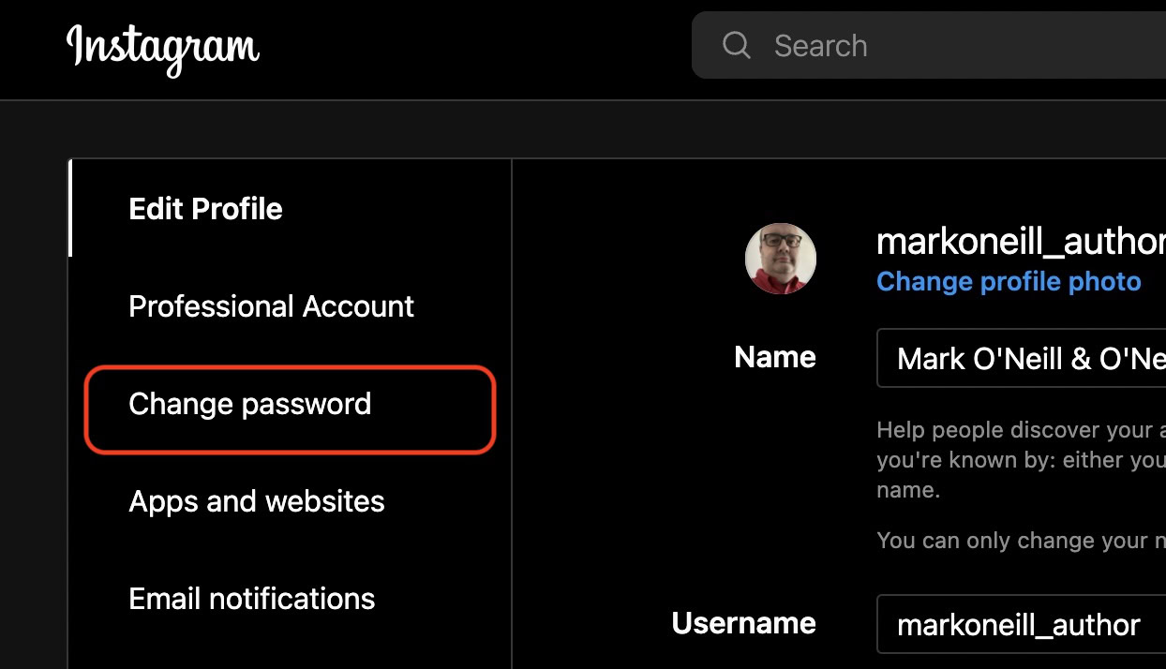Open the Edit Profile tab

205,209
